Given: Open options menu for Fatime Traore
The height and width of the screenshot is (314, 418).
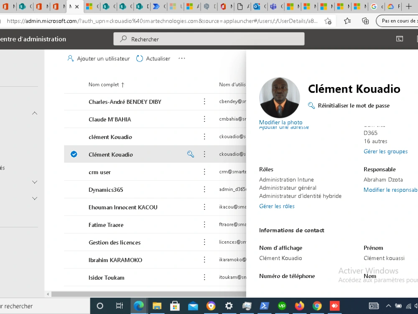Looking at the screenshot, I should click(204, 224).
